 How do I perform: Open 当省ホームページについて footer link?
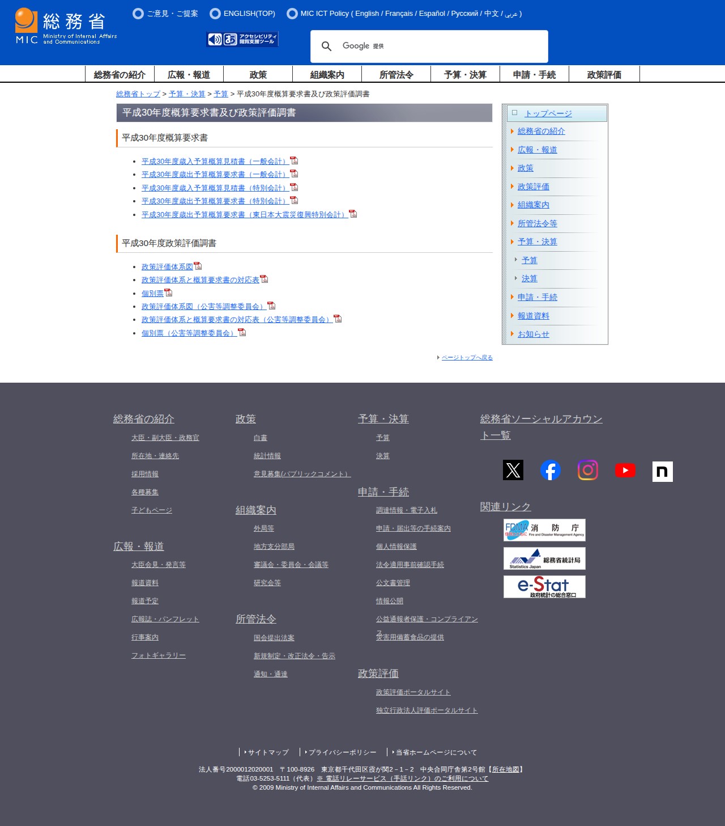[436, 752]
